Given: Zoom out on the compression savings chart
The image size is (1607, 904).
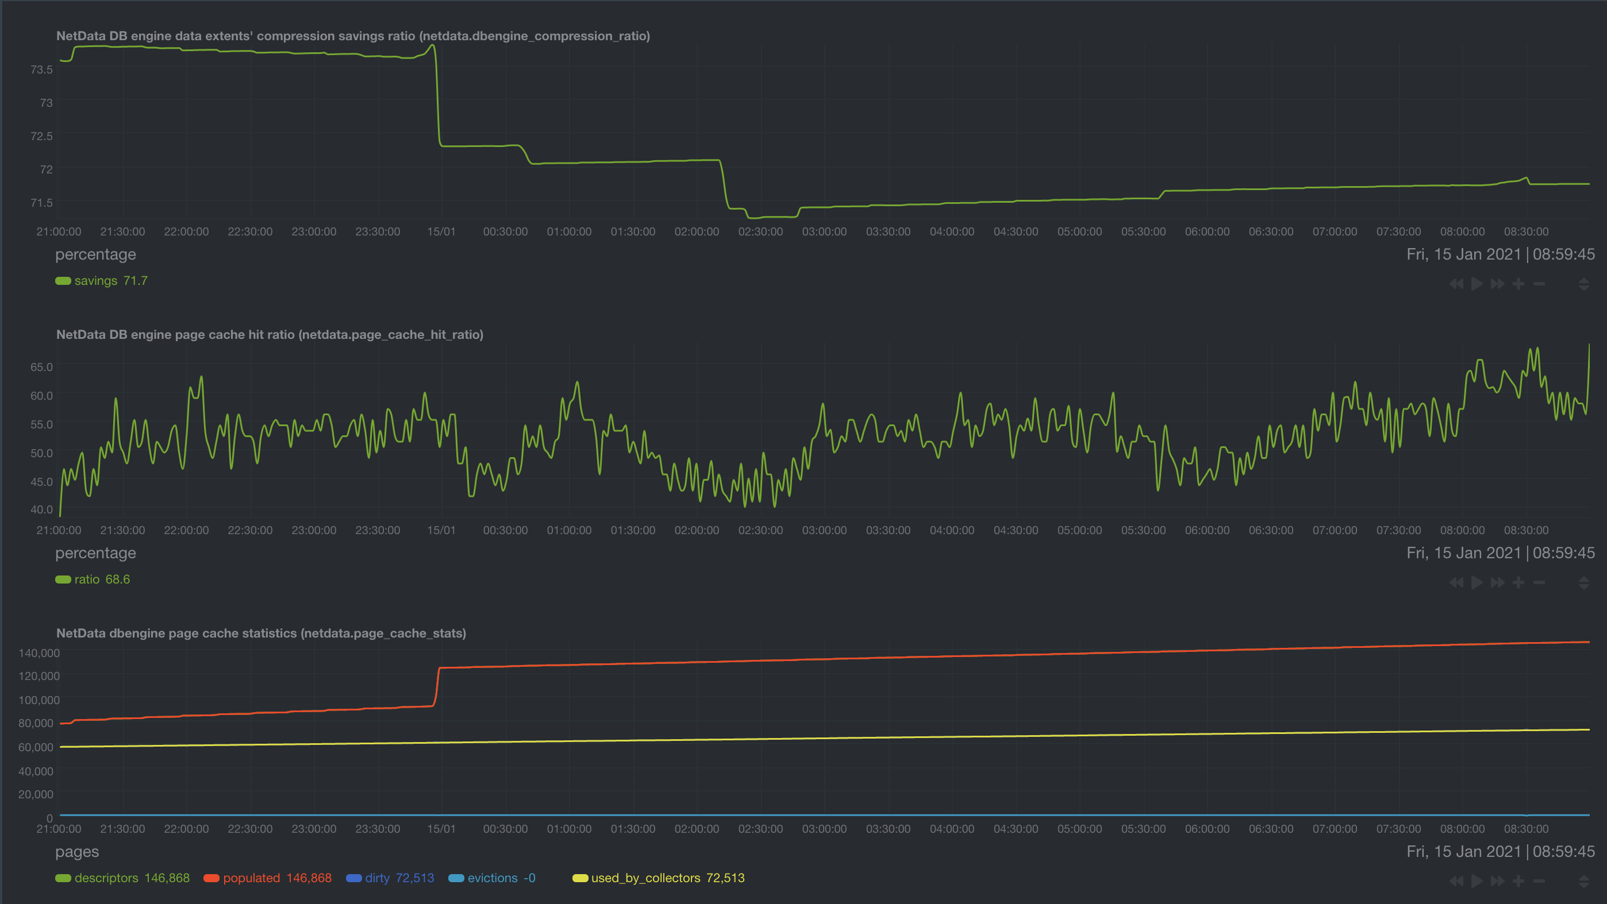Looking at the screenshot, I should point(1540,284).
